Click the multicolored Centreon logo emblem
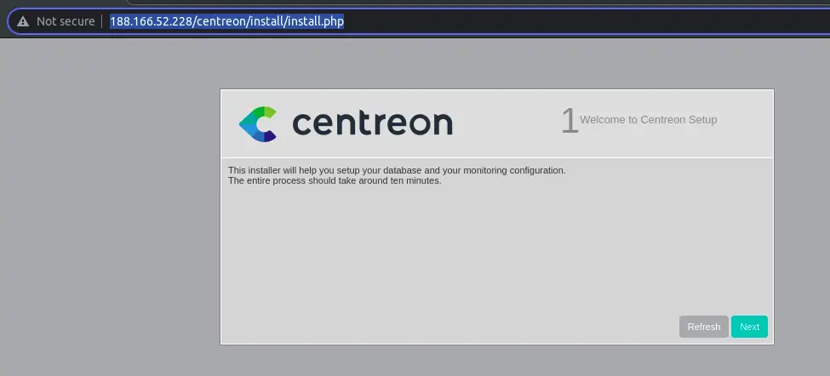 [258, 123]
